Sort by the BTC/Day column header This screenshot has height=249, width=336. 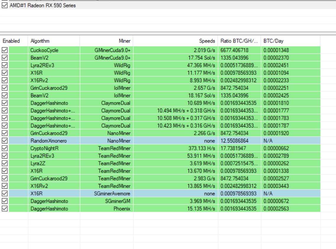tap(290, 41)
